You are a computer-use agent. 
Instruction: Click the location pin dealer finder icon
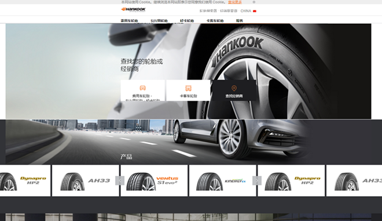tap(234, 88)
